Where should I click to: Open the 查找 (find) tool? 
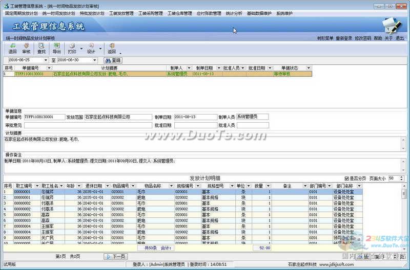42,48
